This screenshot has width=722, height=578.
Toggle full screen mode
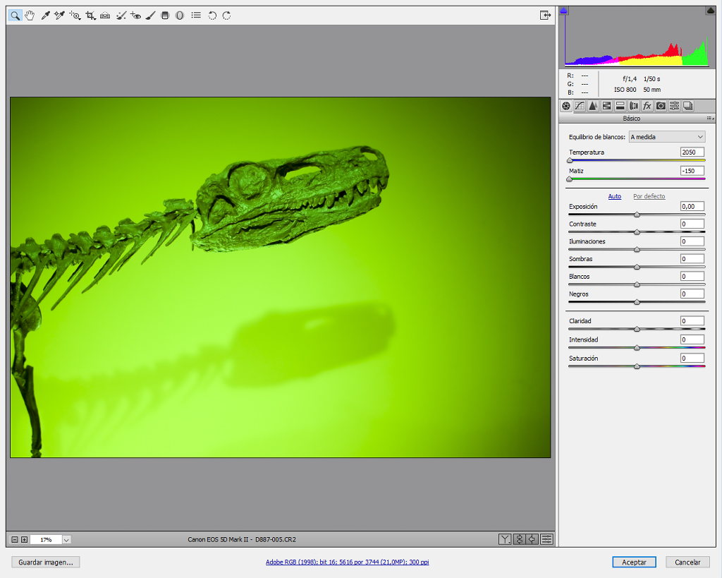click(x=545, y=16)
